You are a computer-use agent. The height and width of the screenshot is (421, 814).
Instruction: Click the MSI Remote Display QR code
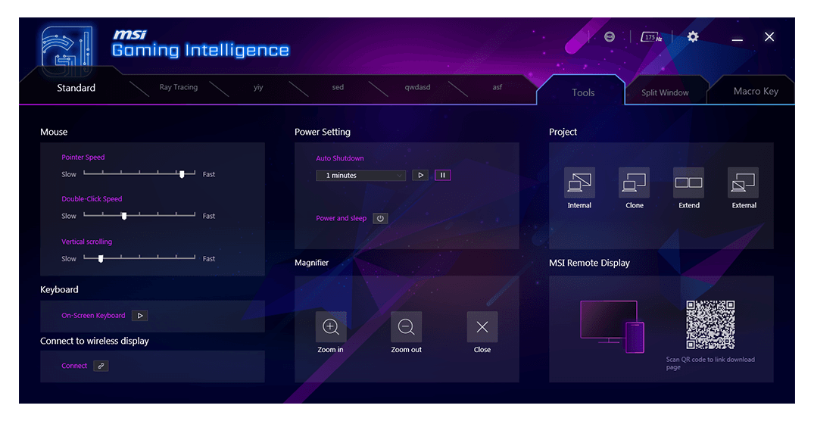[x=710, y=325]
